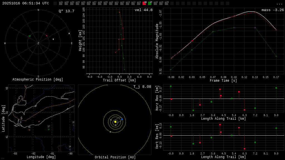Click the green station 17 cross on map
Viewport: 285px width, 160px height.
(x=49, y=129)
